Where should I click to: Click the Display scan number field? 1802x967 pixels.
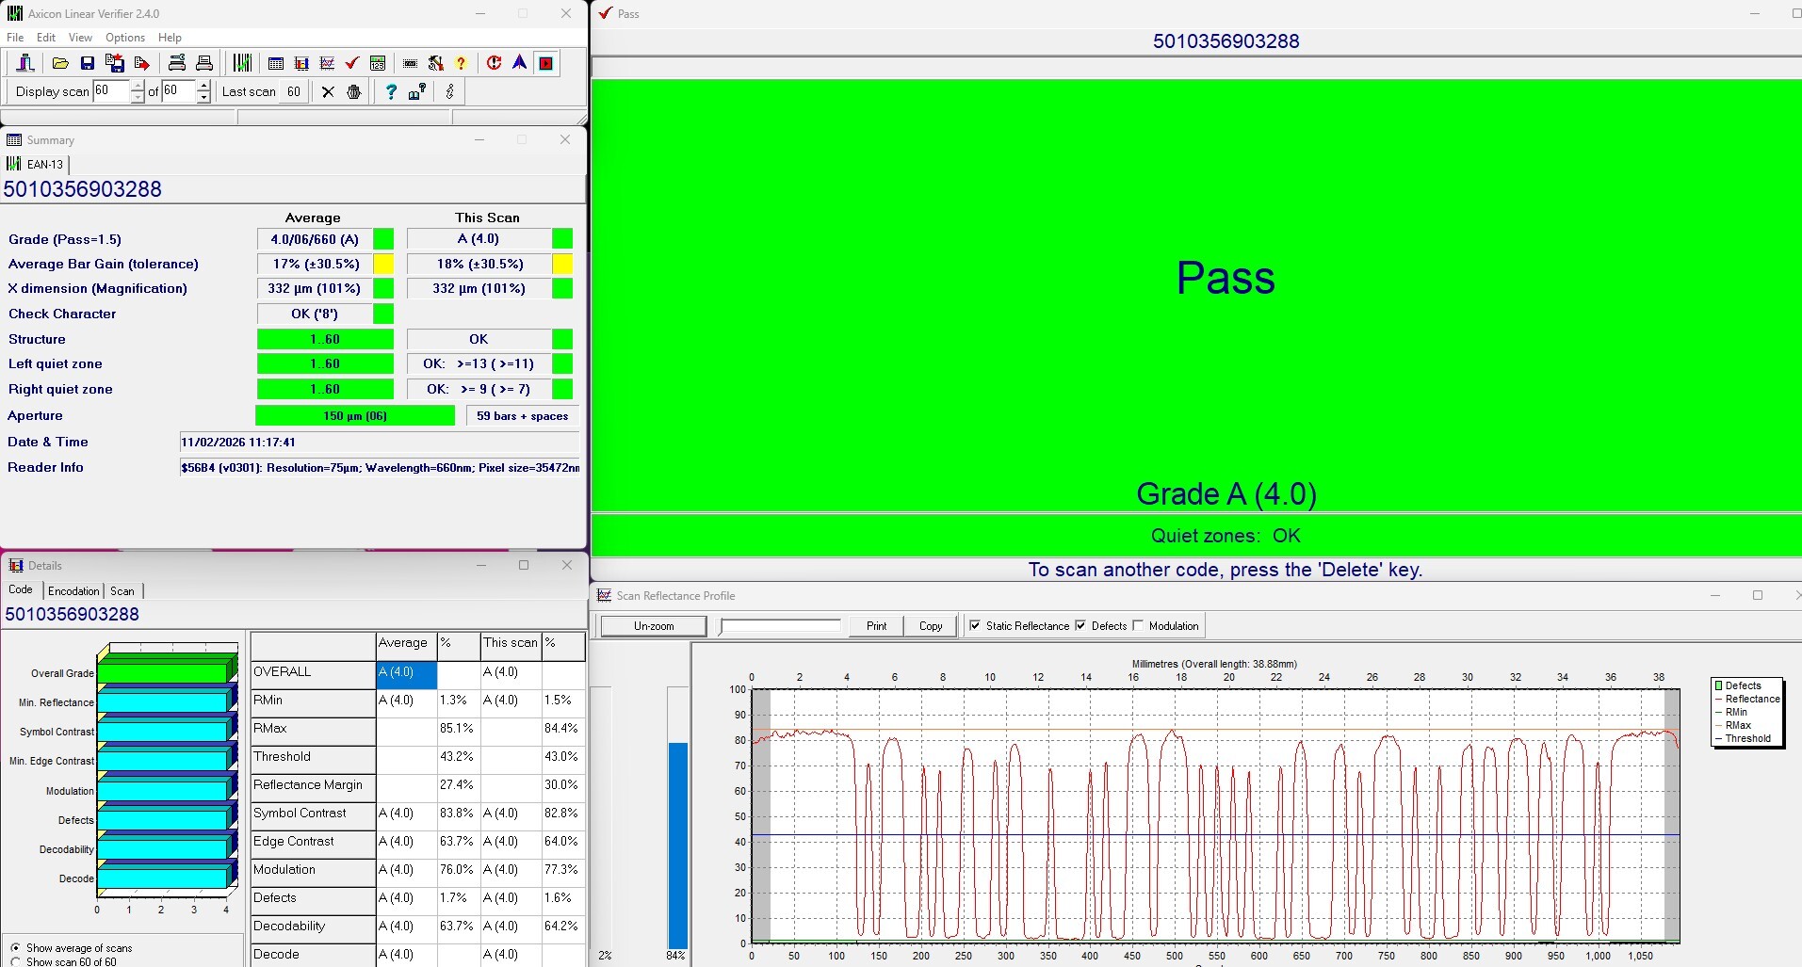(109, 90)
